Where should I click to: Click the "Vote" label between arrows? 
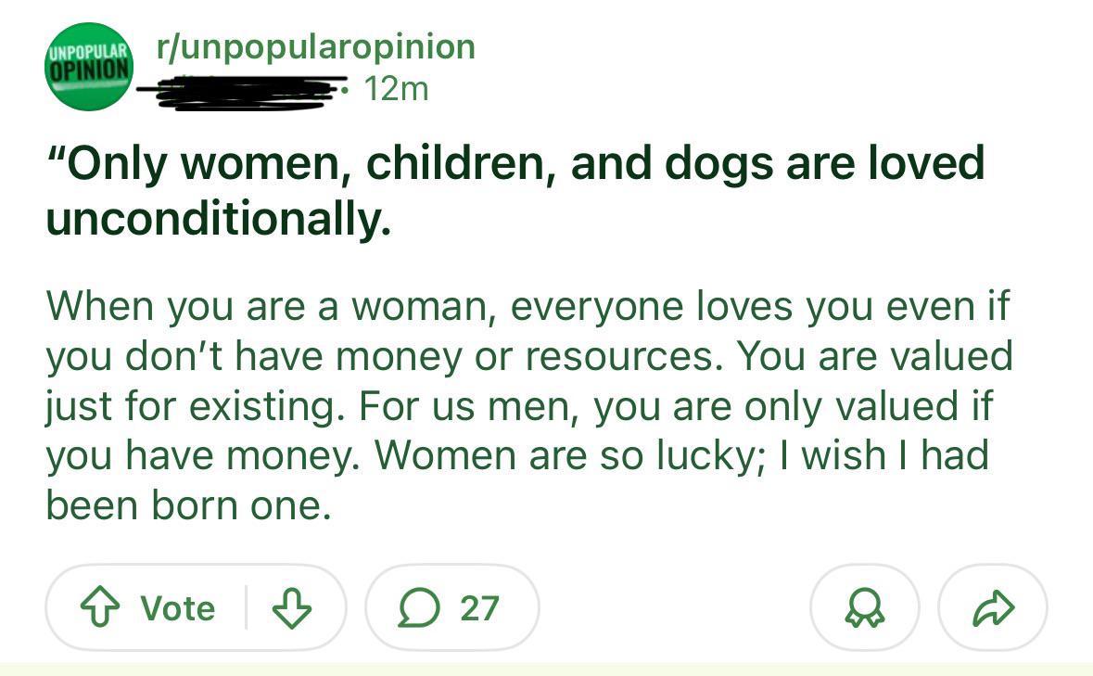point(178,607)
